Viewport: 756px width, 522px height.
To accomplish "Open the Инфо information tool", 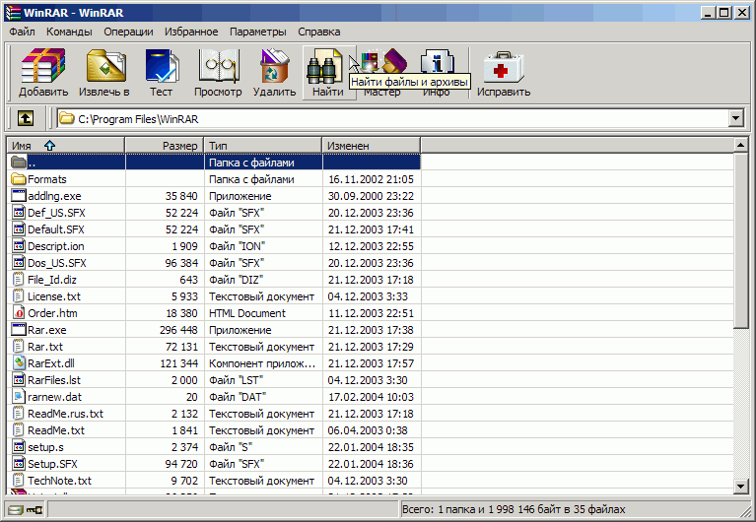I will [438, 60].
